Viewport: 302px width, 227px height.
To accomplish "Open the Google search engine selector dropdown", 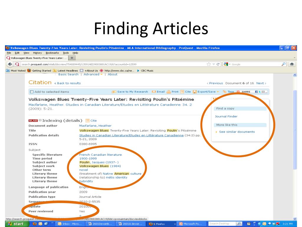I will pos(229,64).
